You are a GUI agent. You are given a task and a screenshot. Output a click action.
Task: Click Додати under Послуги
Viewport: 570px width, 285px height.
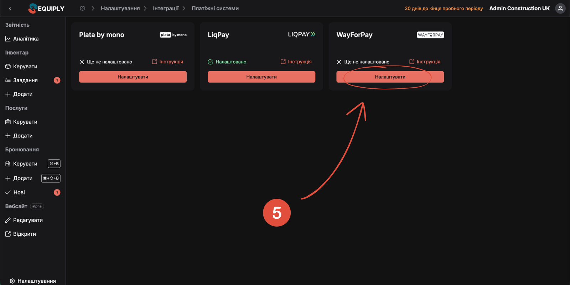click(22, 136)
